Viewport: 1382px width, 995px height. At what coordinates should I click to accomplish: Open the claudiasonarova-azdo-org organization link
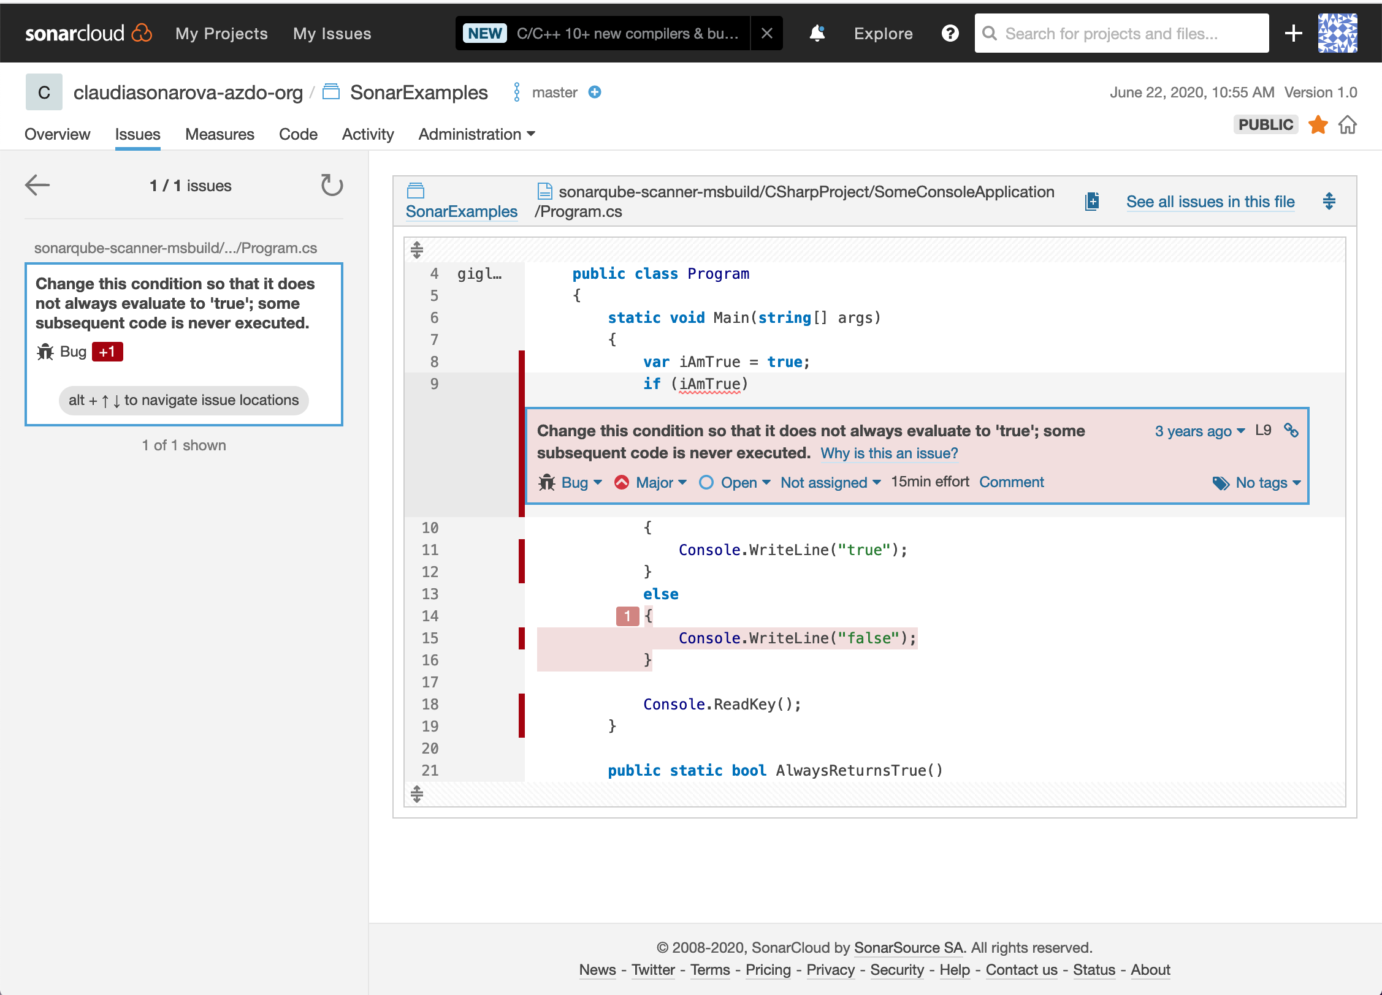pos(188,92)
